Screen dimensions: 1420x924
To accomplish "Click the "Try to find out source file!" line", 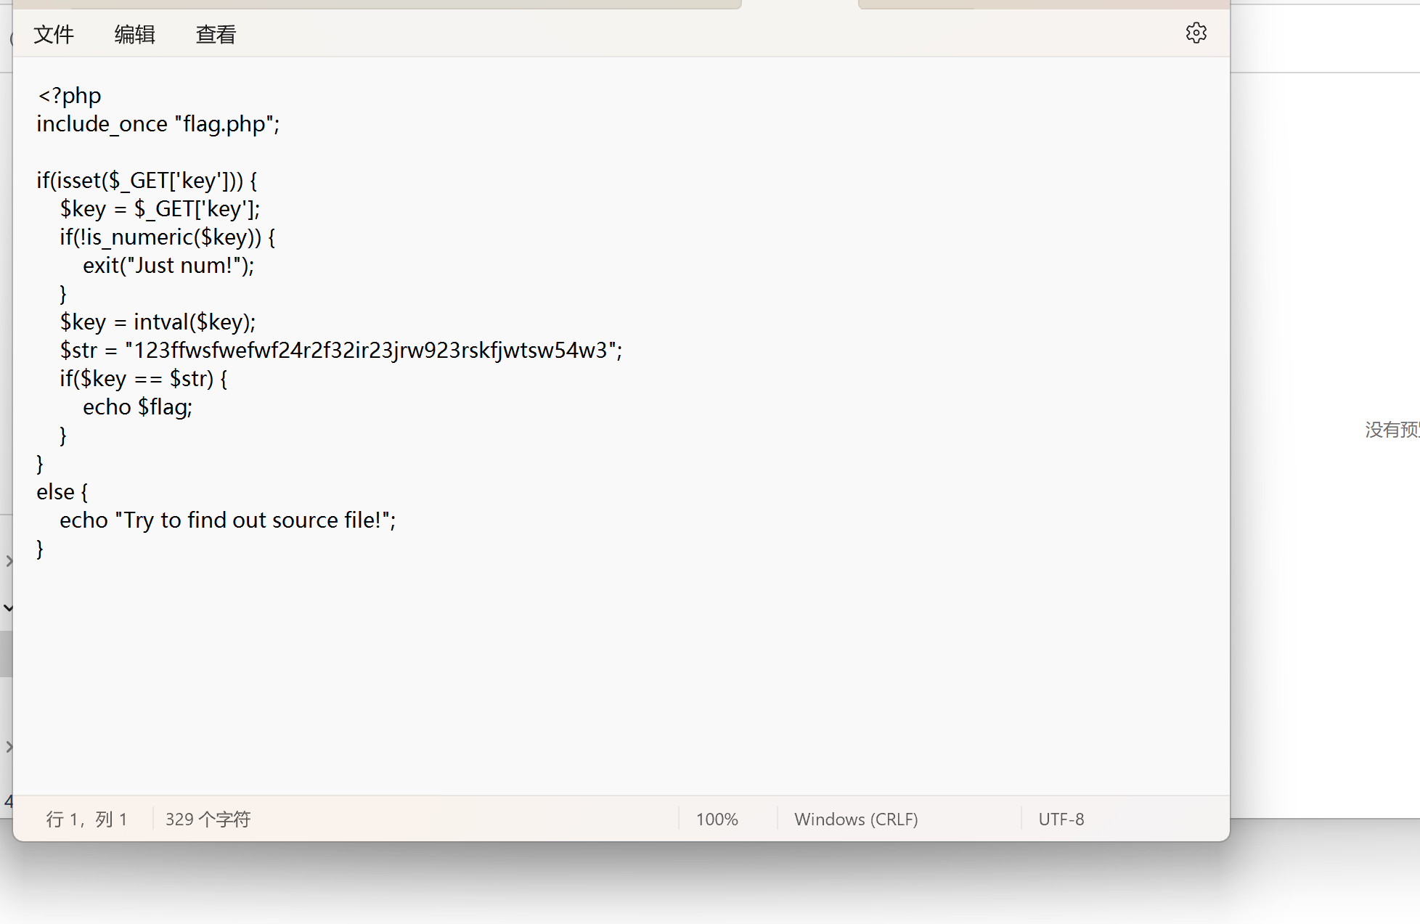I will pyautogui.click(x=227, y=520).
